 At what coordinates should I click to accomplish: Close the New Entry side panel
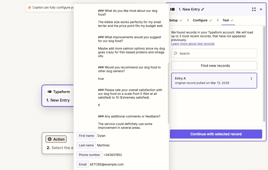tap(261, 9)
